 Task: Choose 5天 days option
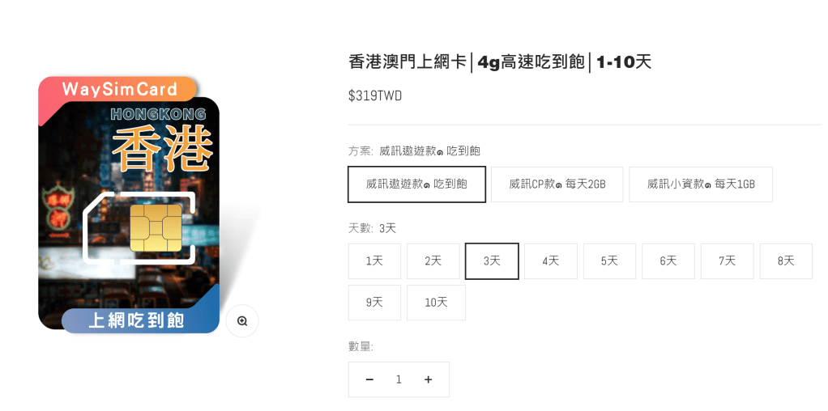609,261
